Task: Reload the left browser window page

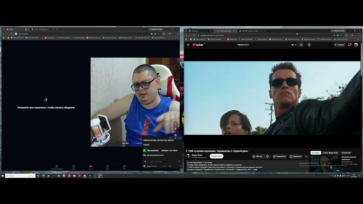Action: click(12, 34)
